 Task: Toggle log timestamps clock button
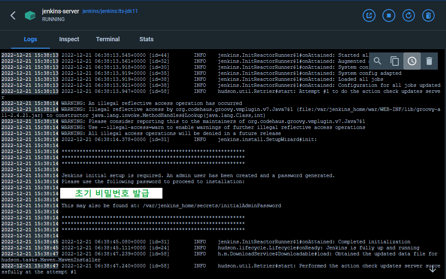point(412,61)
